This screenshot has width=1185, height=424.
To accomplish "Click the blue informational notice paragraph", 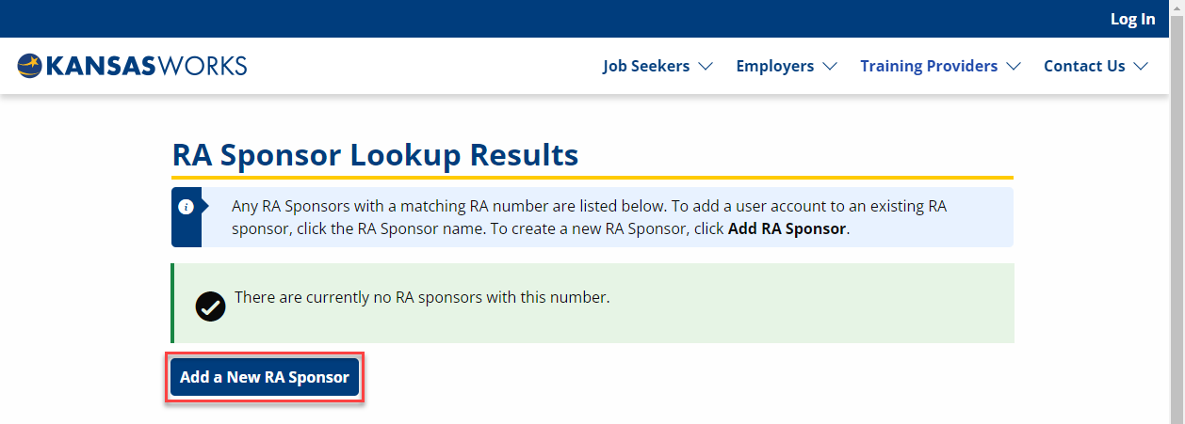I will pyautogui.click(x=590, y=217).
